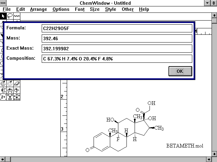Click the solid rotate tool icon
The width and height of the screenshot is (217, 162).
click(3, 84)
